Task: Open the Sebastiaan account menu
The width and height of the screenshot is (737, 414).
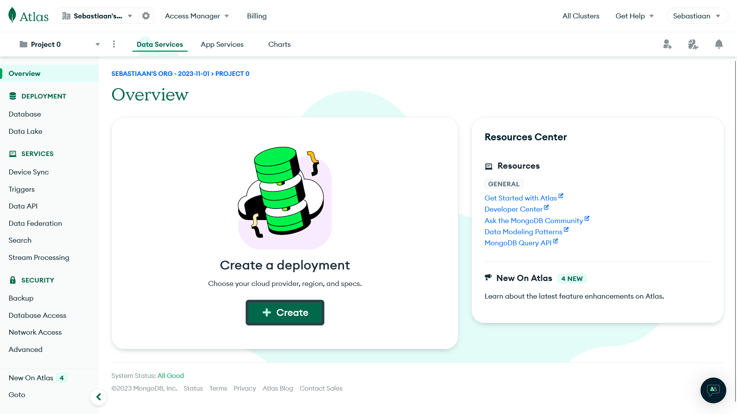Action: (697, 16)
